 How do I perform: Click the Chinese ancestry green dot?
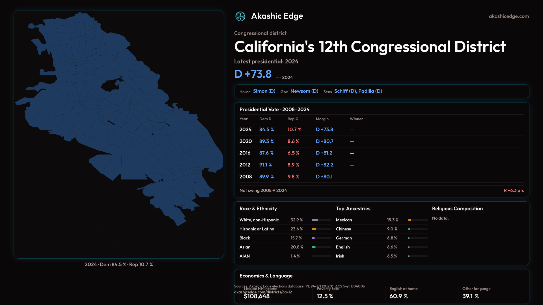[x=409, y=229]
